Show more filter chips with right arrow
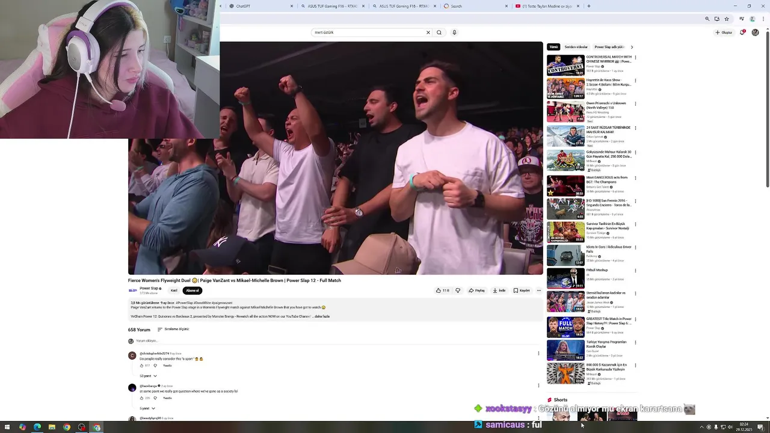Screen dimensions: 770x433 click(x=632, y=47)
